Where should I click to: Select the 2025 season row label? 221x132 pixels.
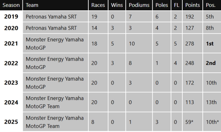[x=11, y=122]
